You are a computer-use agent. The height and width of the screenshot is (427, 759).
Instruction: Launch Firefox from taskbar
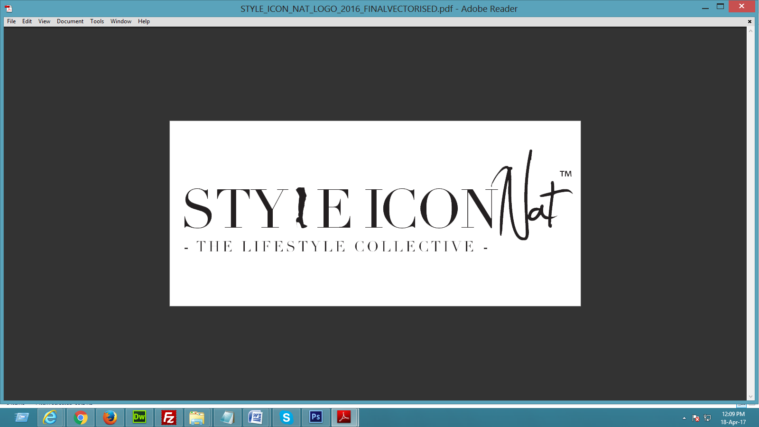click(110, 418)
